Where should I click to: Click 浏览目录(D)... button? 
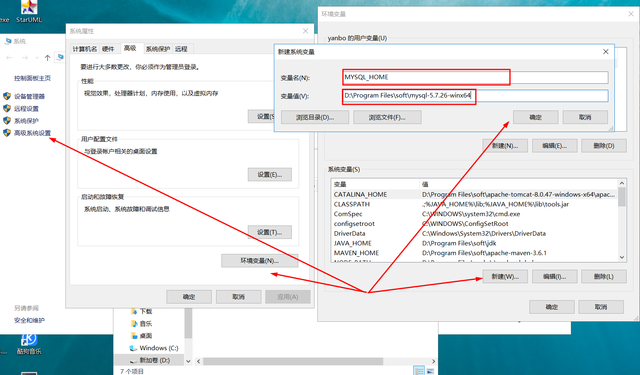(315, 117)
